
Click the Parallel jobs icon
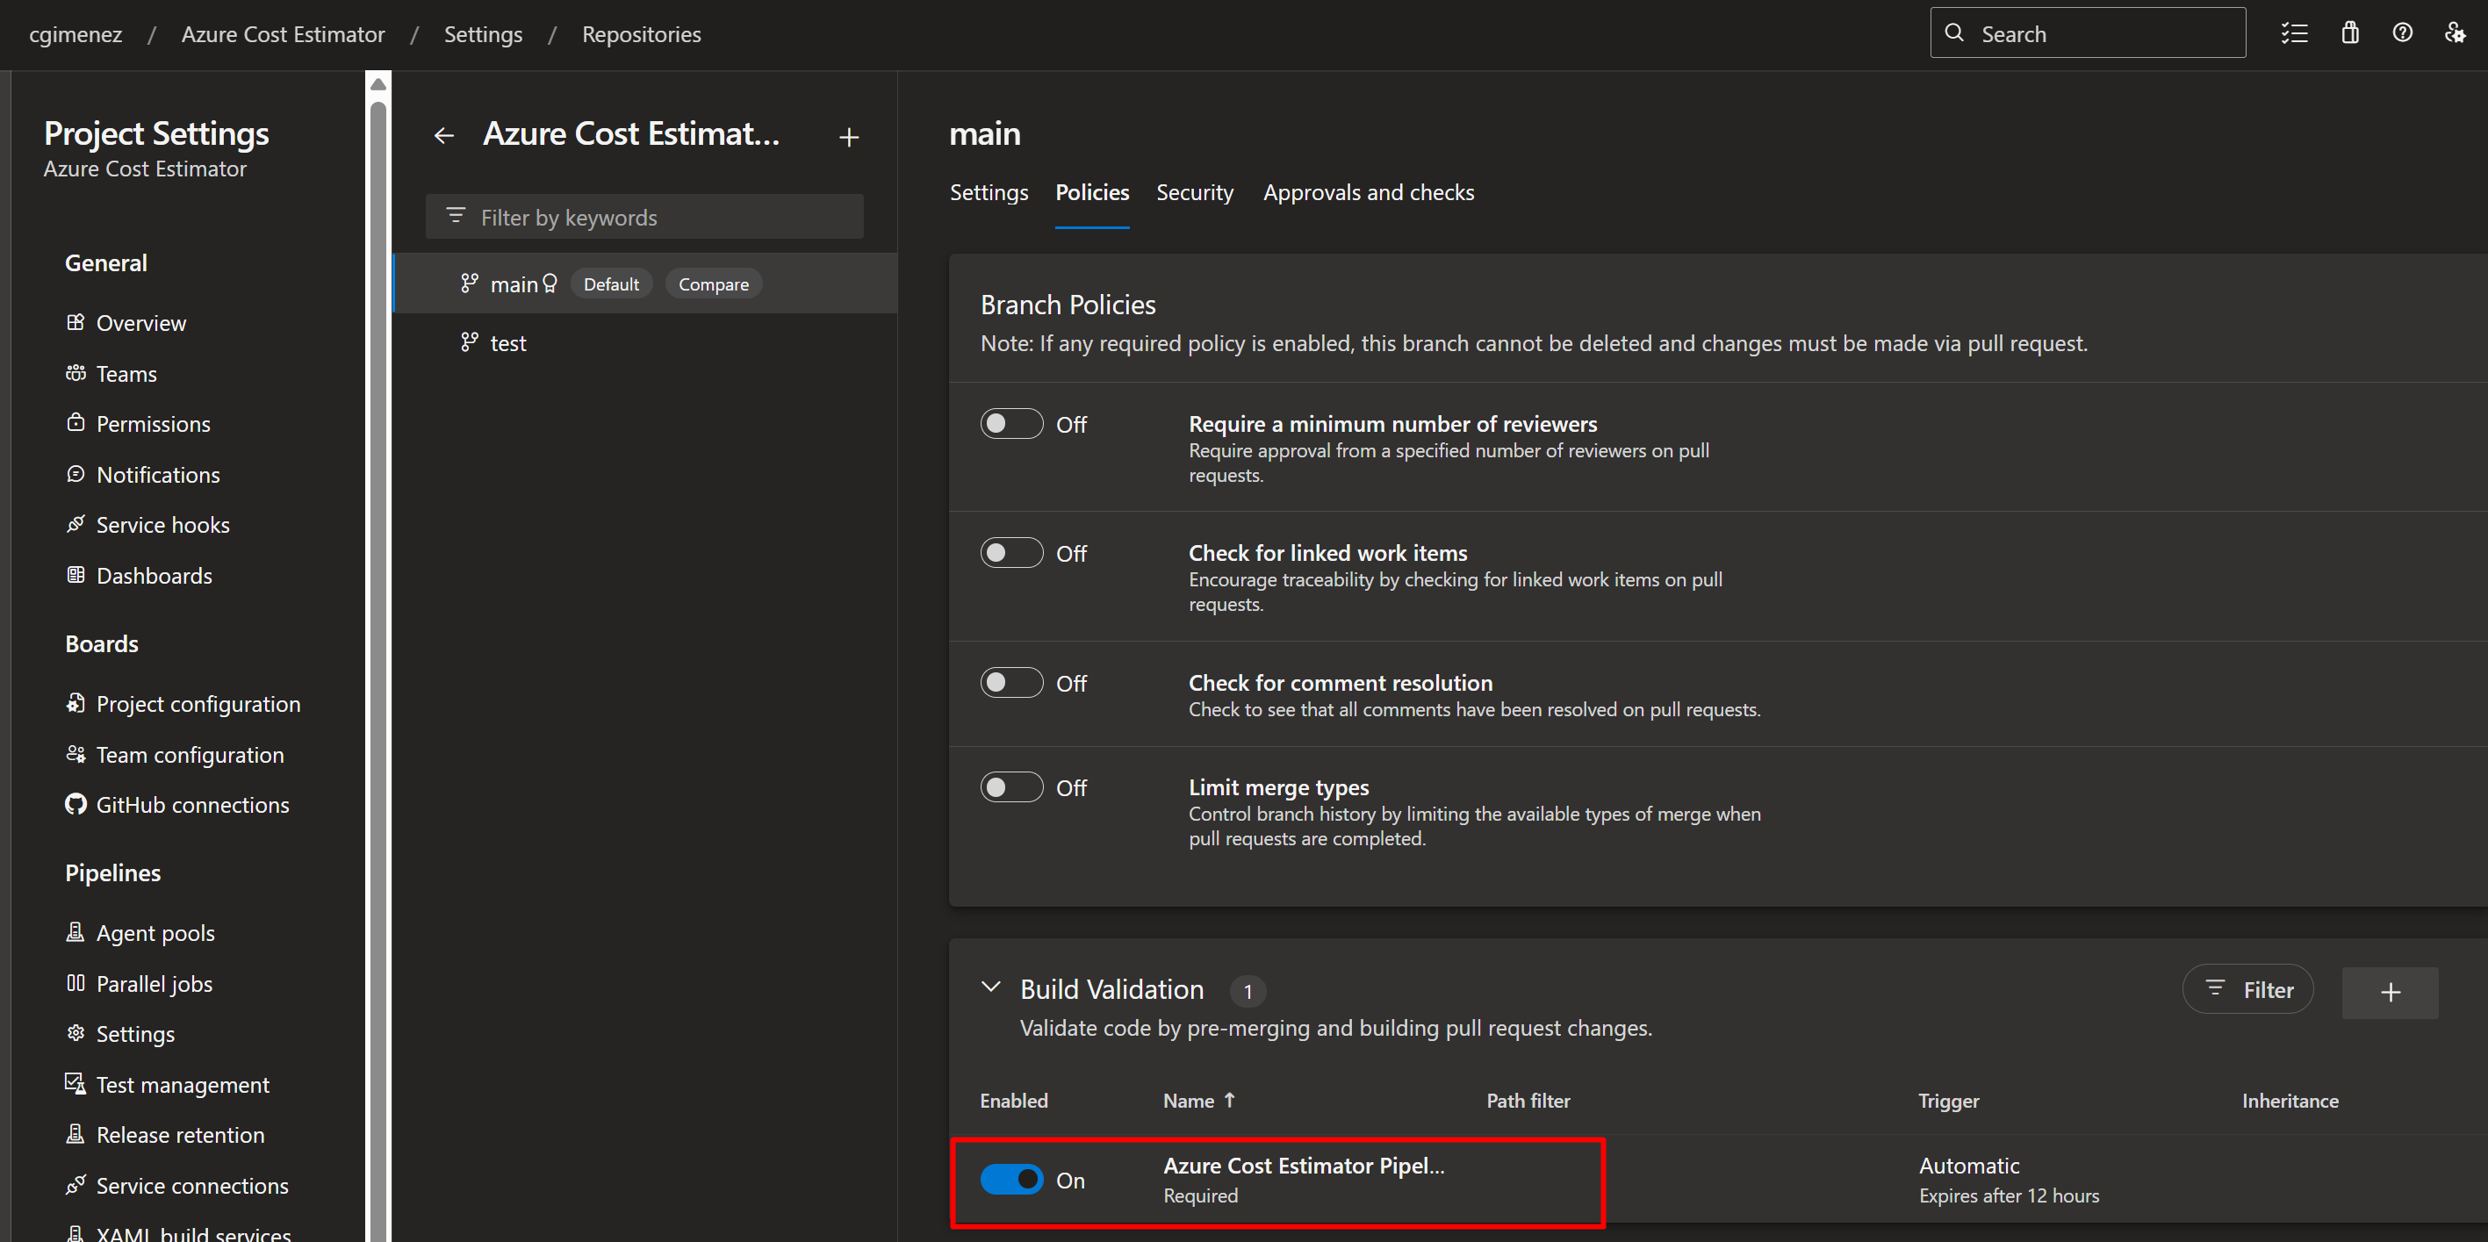pyautogui.click(x=76, y=983)
